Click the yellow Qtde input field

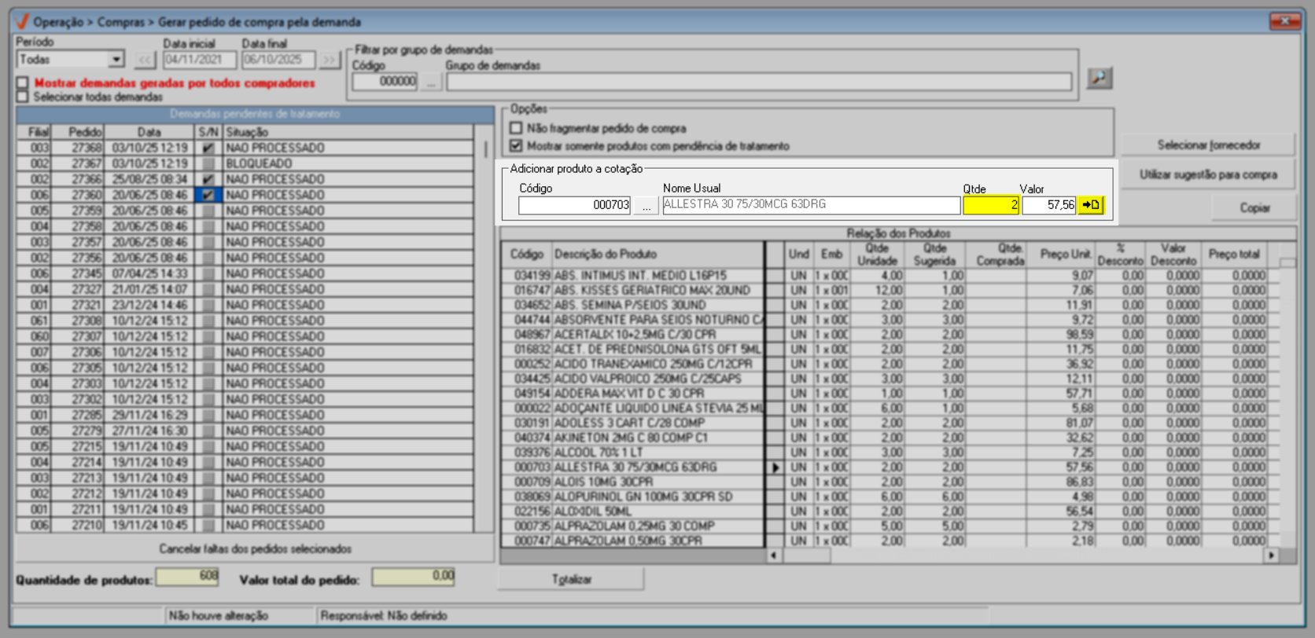coord(990,205)
